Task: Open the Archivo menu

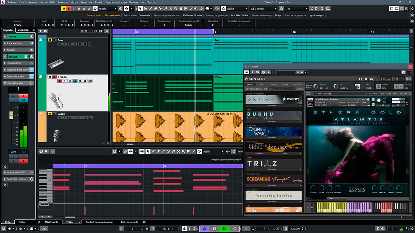Action: (x=11, y=2)
